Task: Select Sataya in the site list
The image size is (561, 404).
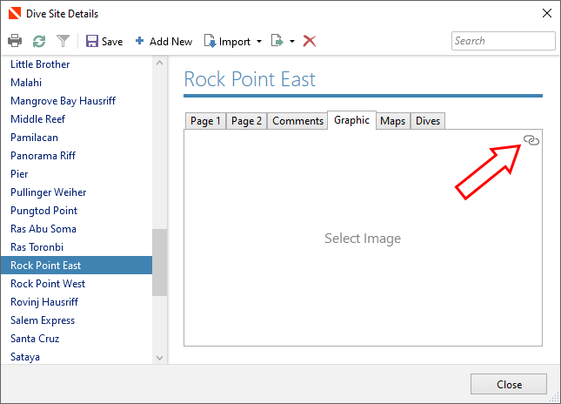Action: 77,356
